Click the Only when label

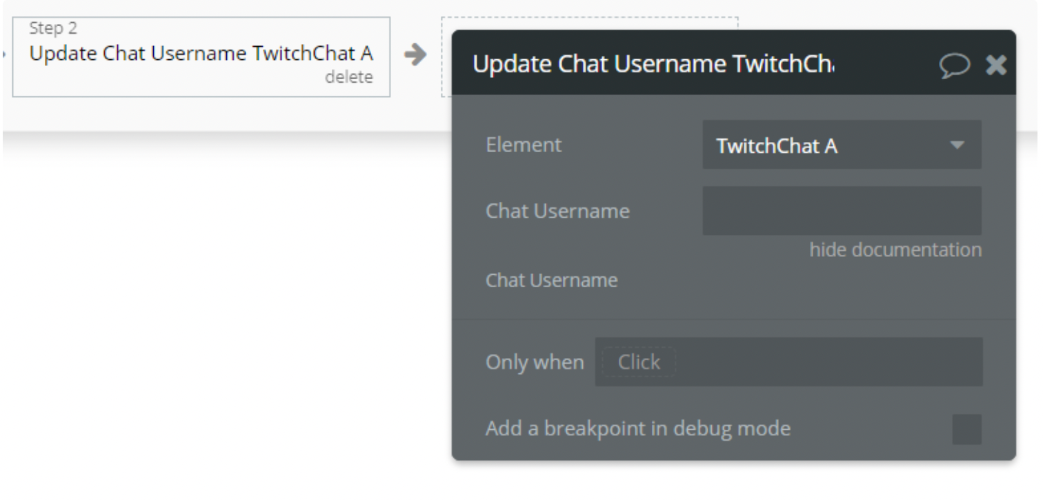[x=535, y=362]
